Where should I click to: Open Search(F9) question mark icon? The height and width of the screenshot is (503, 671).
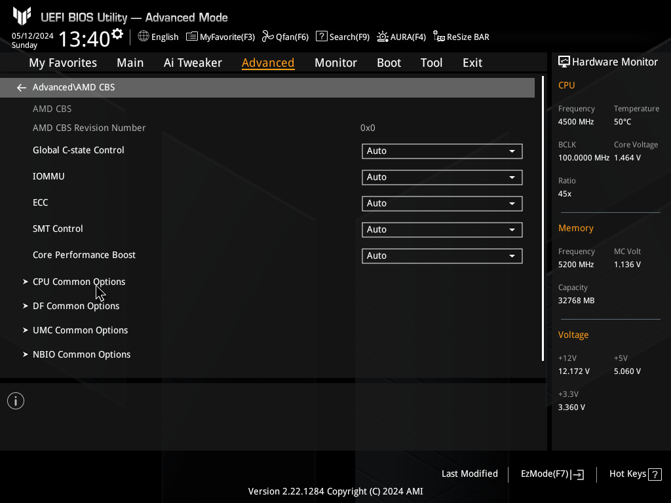[x=321, y=37]
